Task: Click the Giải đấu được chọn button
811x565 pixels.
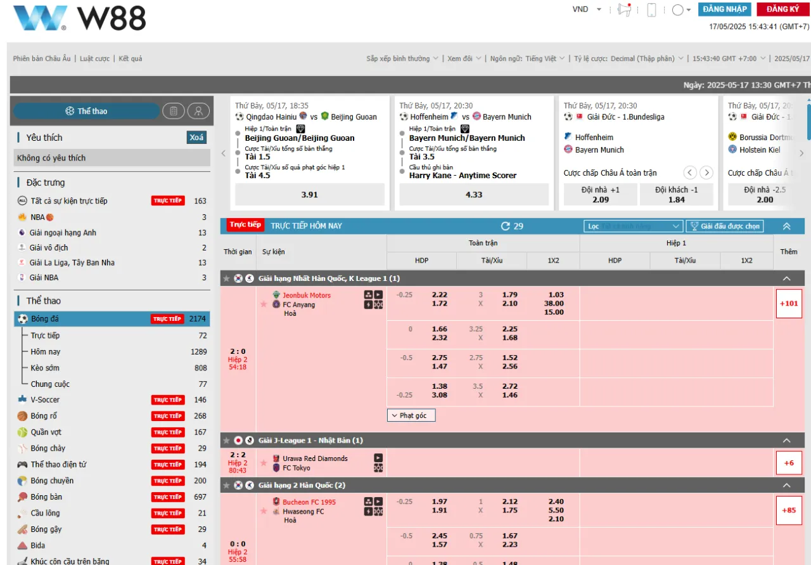Action: tap(725, 226)
